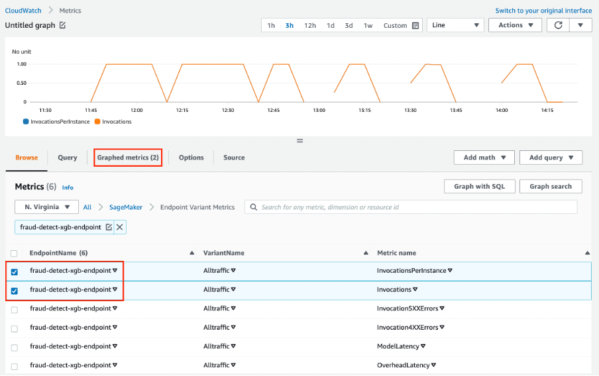Expand the ModelLatency metric name arrow
The width and height of the screenshot is (599, 376).
423,346
